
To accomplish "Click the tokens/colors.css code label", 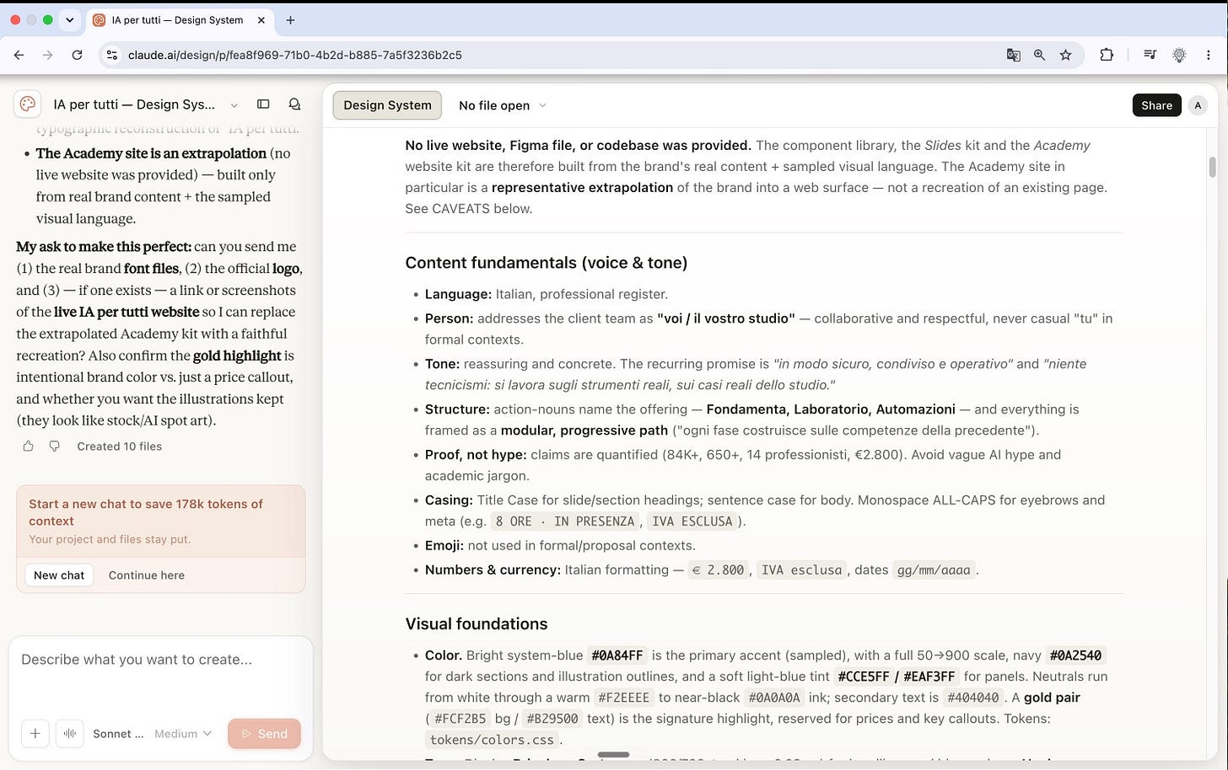I will click(492, 740).
